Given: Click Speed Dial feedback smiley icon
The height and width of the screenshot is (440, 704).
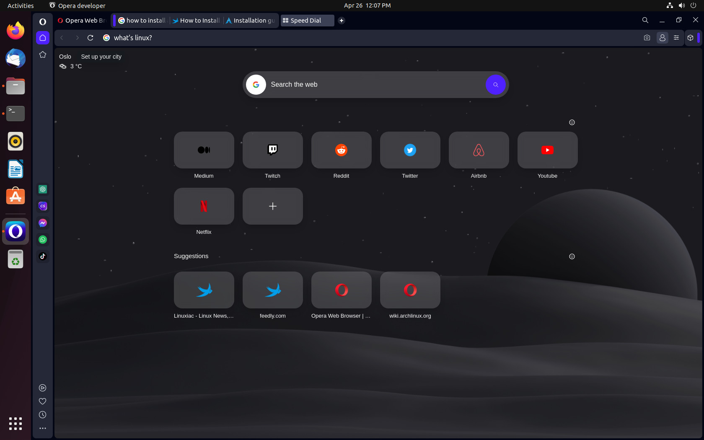Looking at the screenshot, I should (x=572, y=122).
